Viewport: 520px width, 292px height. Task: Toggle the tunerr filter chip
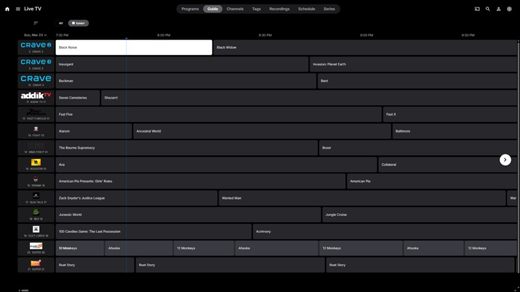click(x=78, y=23)
